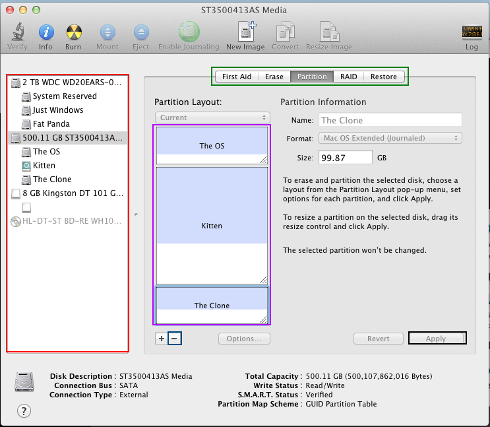Click the Revert button
The image size is (490, 427).
(x=378, y=339)
